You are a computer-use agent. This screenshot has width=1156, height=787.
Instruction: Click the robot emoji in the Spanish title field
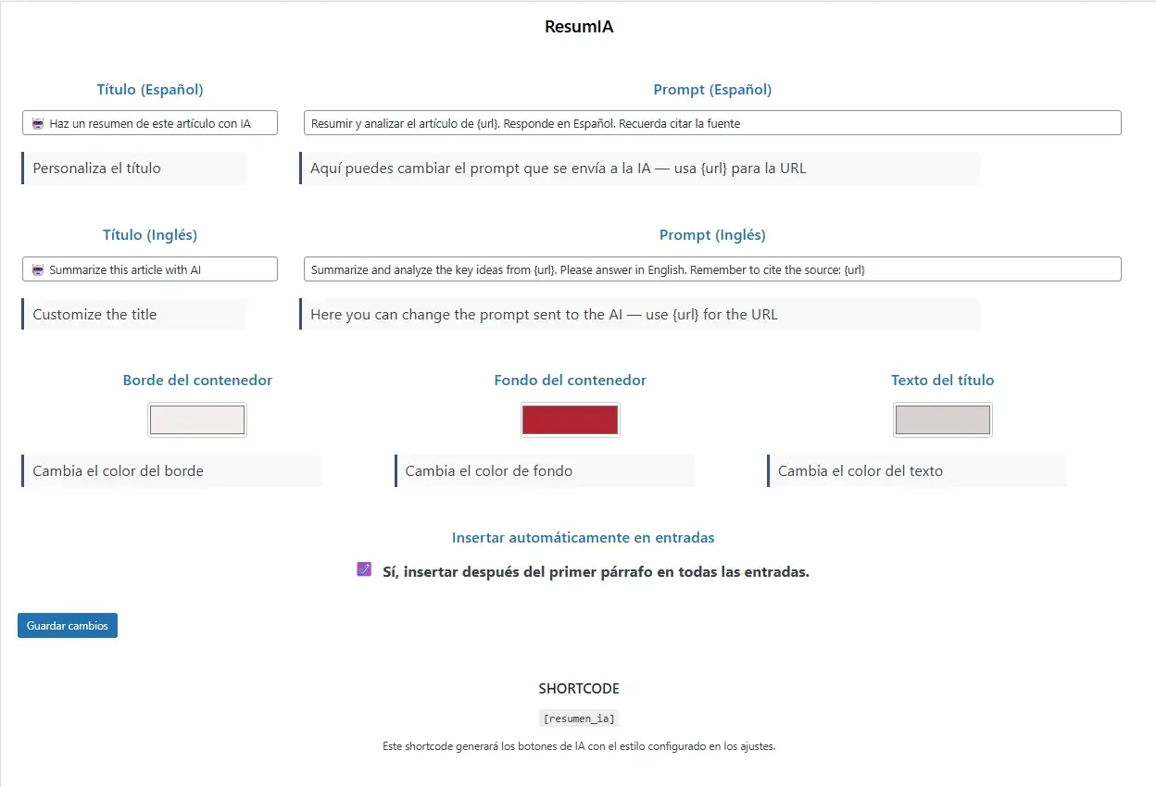tap(38, 123)
